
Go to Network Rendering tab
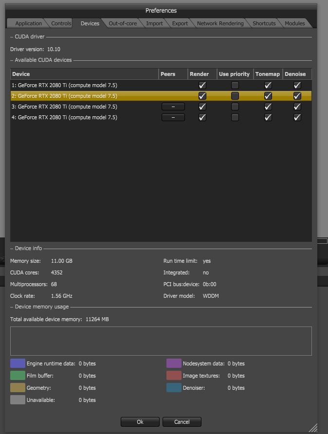(x=220, y=23)
